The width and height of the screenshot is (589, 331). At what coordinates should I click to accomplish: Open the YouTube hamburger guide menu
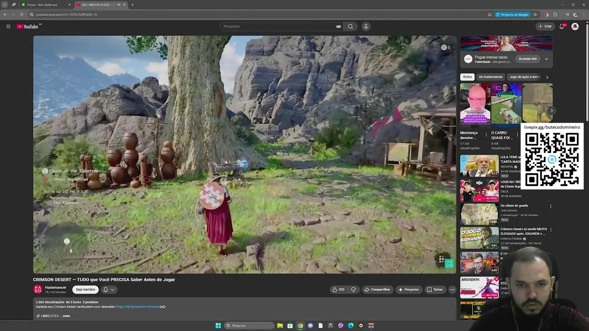point(8,26)
